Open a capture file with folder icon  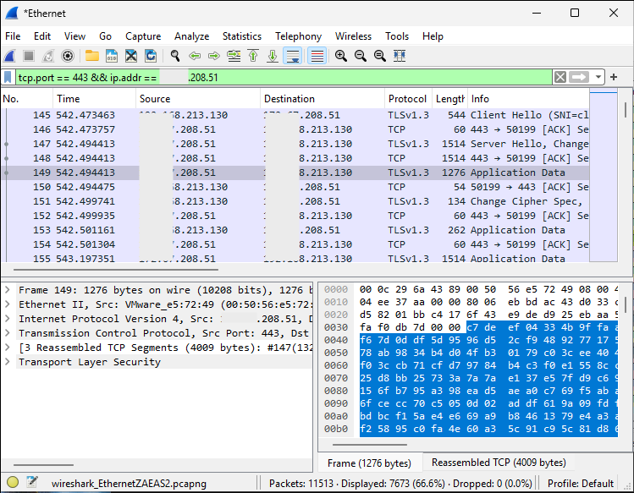(x=91, y=56)
